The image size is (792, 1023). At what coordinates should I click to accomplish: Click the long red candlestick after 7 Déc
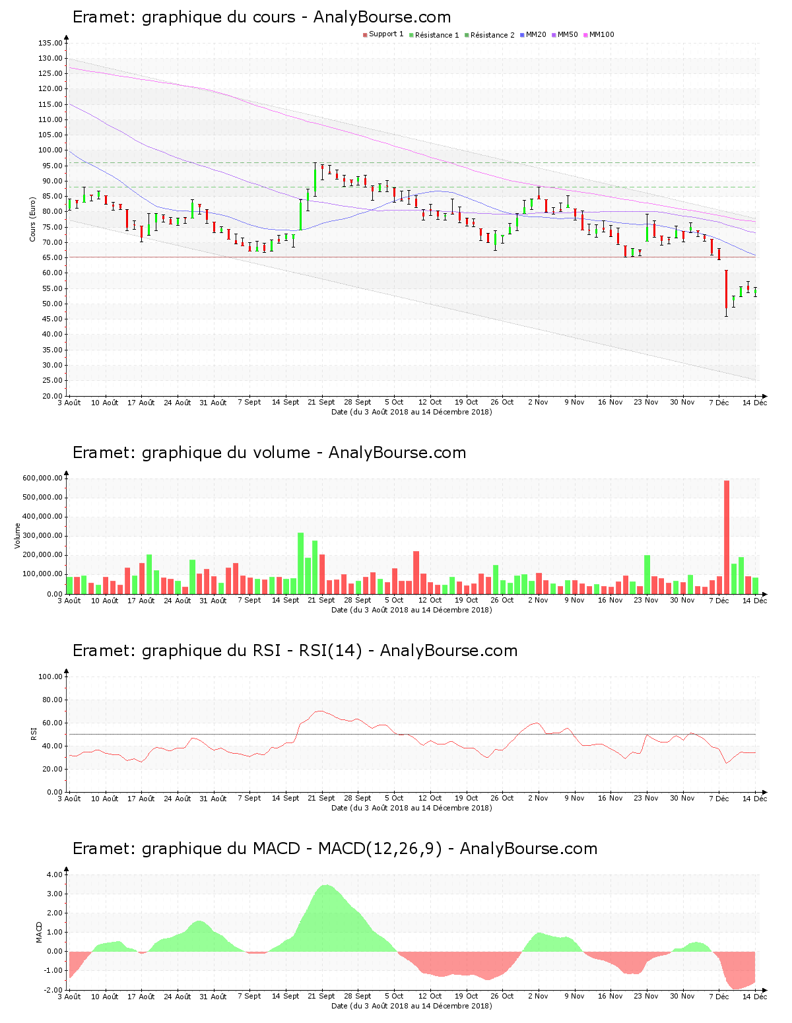pyautogui.click(x=726, y=289)
